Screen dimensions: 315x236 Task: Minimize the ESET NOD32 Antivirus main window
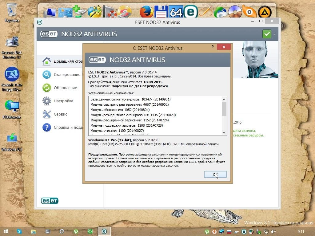pos(253,22)
